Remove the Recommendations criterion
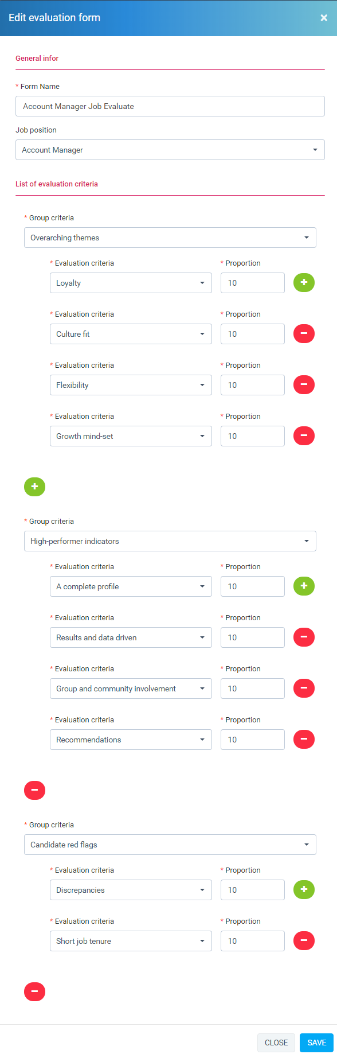Viewport: 337px width, 1054px height. pos(304,739)
